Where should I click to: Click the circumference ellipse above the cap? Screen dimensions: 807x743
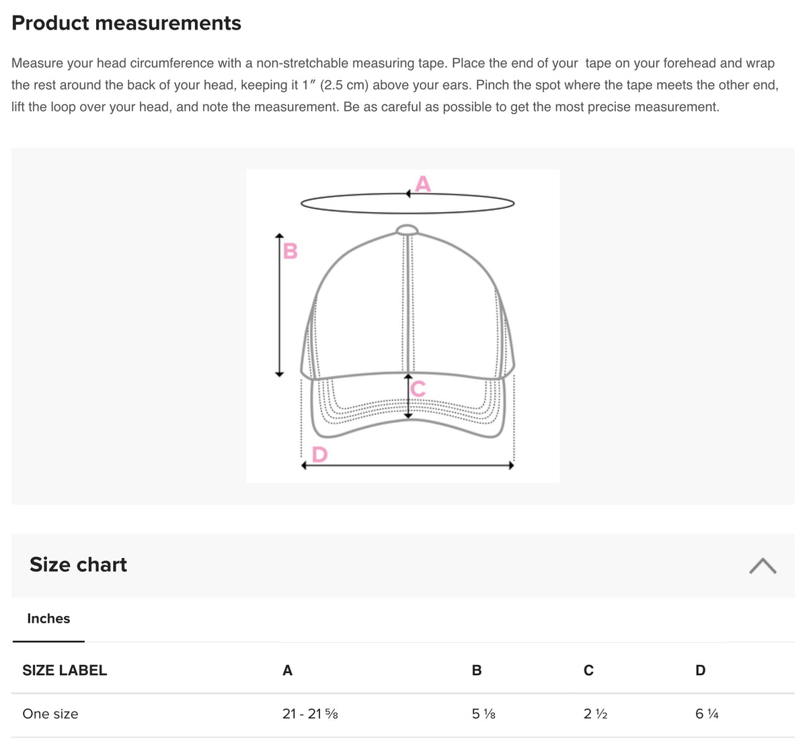click(x=408, y=202)
